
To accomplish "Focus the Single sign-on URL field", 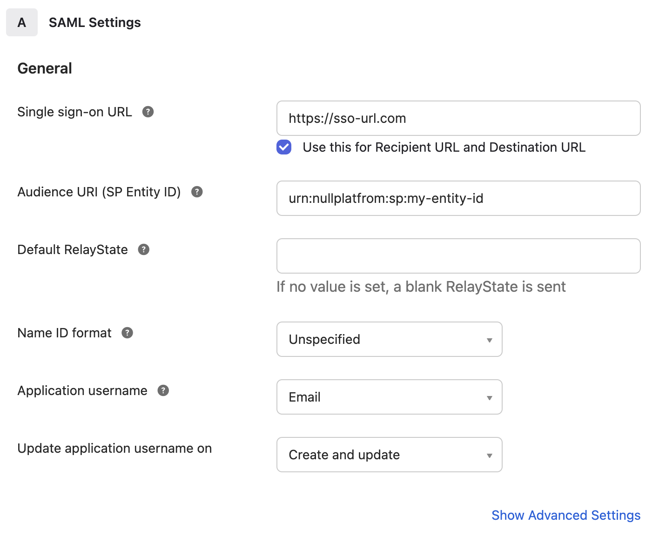I will tap(458, 118).
